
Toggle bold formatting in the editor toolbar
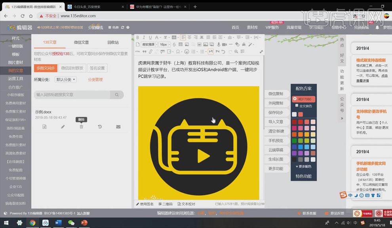[x=138, y=37]
